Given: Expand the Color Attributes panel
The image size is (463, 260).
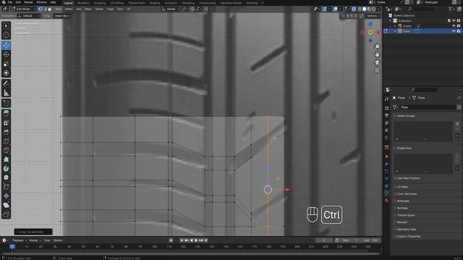Looking at the screenshot, I should (x=407, y=194).
